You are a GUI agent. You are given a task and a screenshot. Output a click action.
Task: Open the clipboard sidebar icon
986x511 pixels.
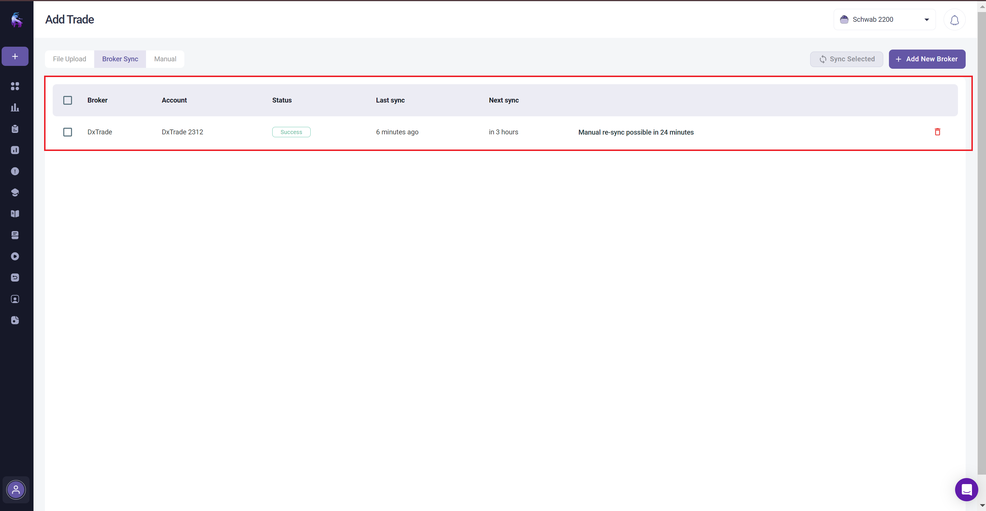[x=15, y=129]
